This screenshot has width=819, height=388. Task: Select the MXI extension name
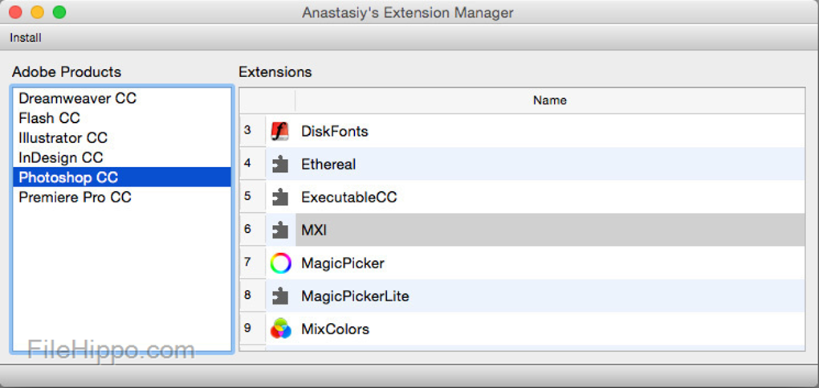(x=314, y=230)
